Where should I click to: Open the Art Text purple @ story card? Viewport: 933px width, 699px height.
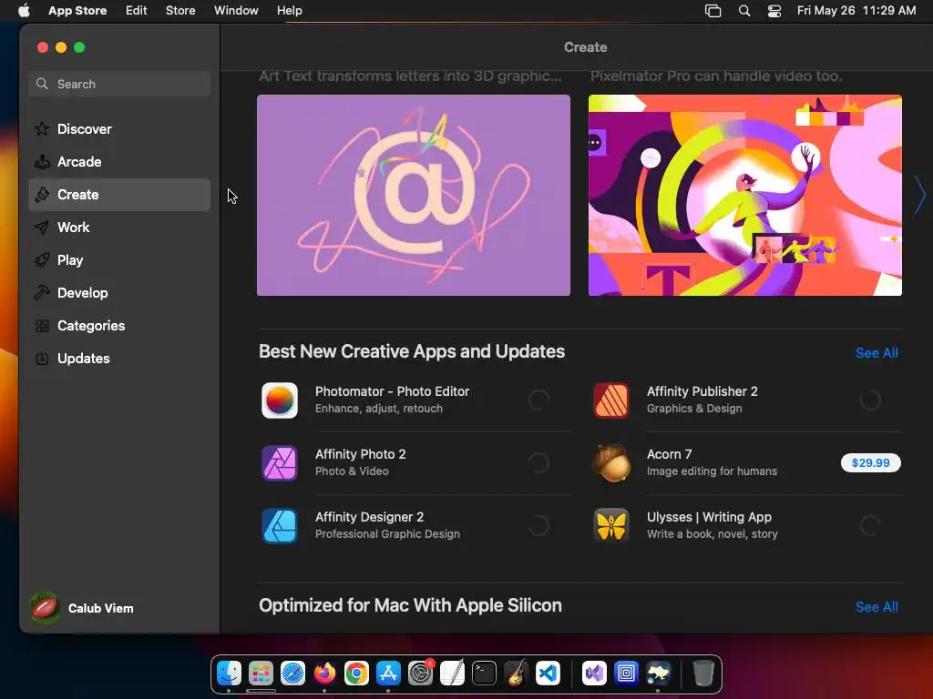click(x=414, y=195)
